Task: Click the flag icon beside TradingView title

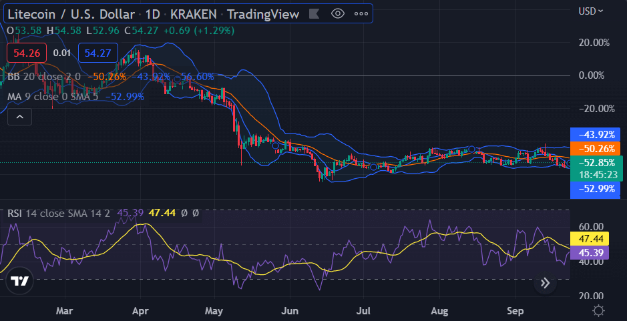Action: point(315,15)
